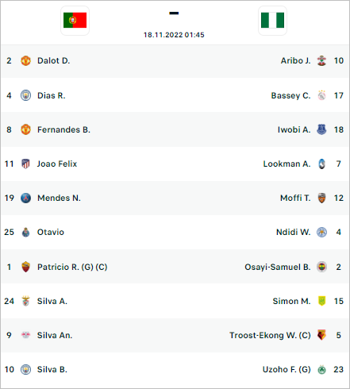
Task: Click Watford crest beside Troost-Ekong W.
Action: [x=321, y=335]
